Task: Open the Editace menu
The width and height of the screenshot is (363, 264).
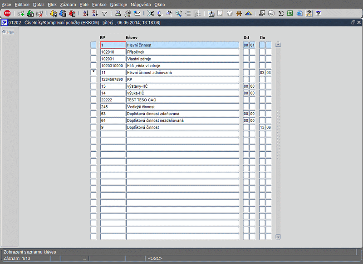Action: (22, 5)
